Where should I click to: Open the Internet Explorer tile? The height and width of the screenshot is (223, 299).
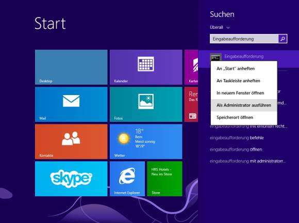click(x=127, y=179)
